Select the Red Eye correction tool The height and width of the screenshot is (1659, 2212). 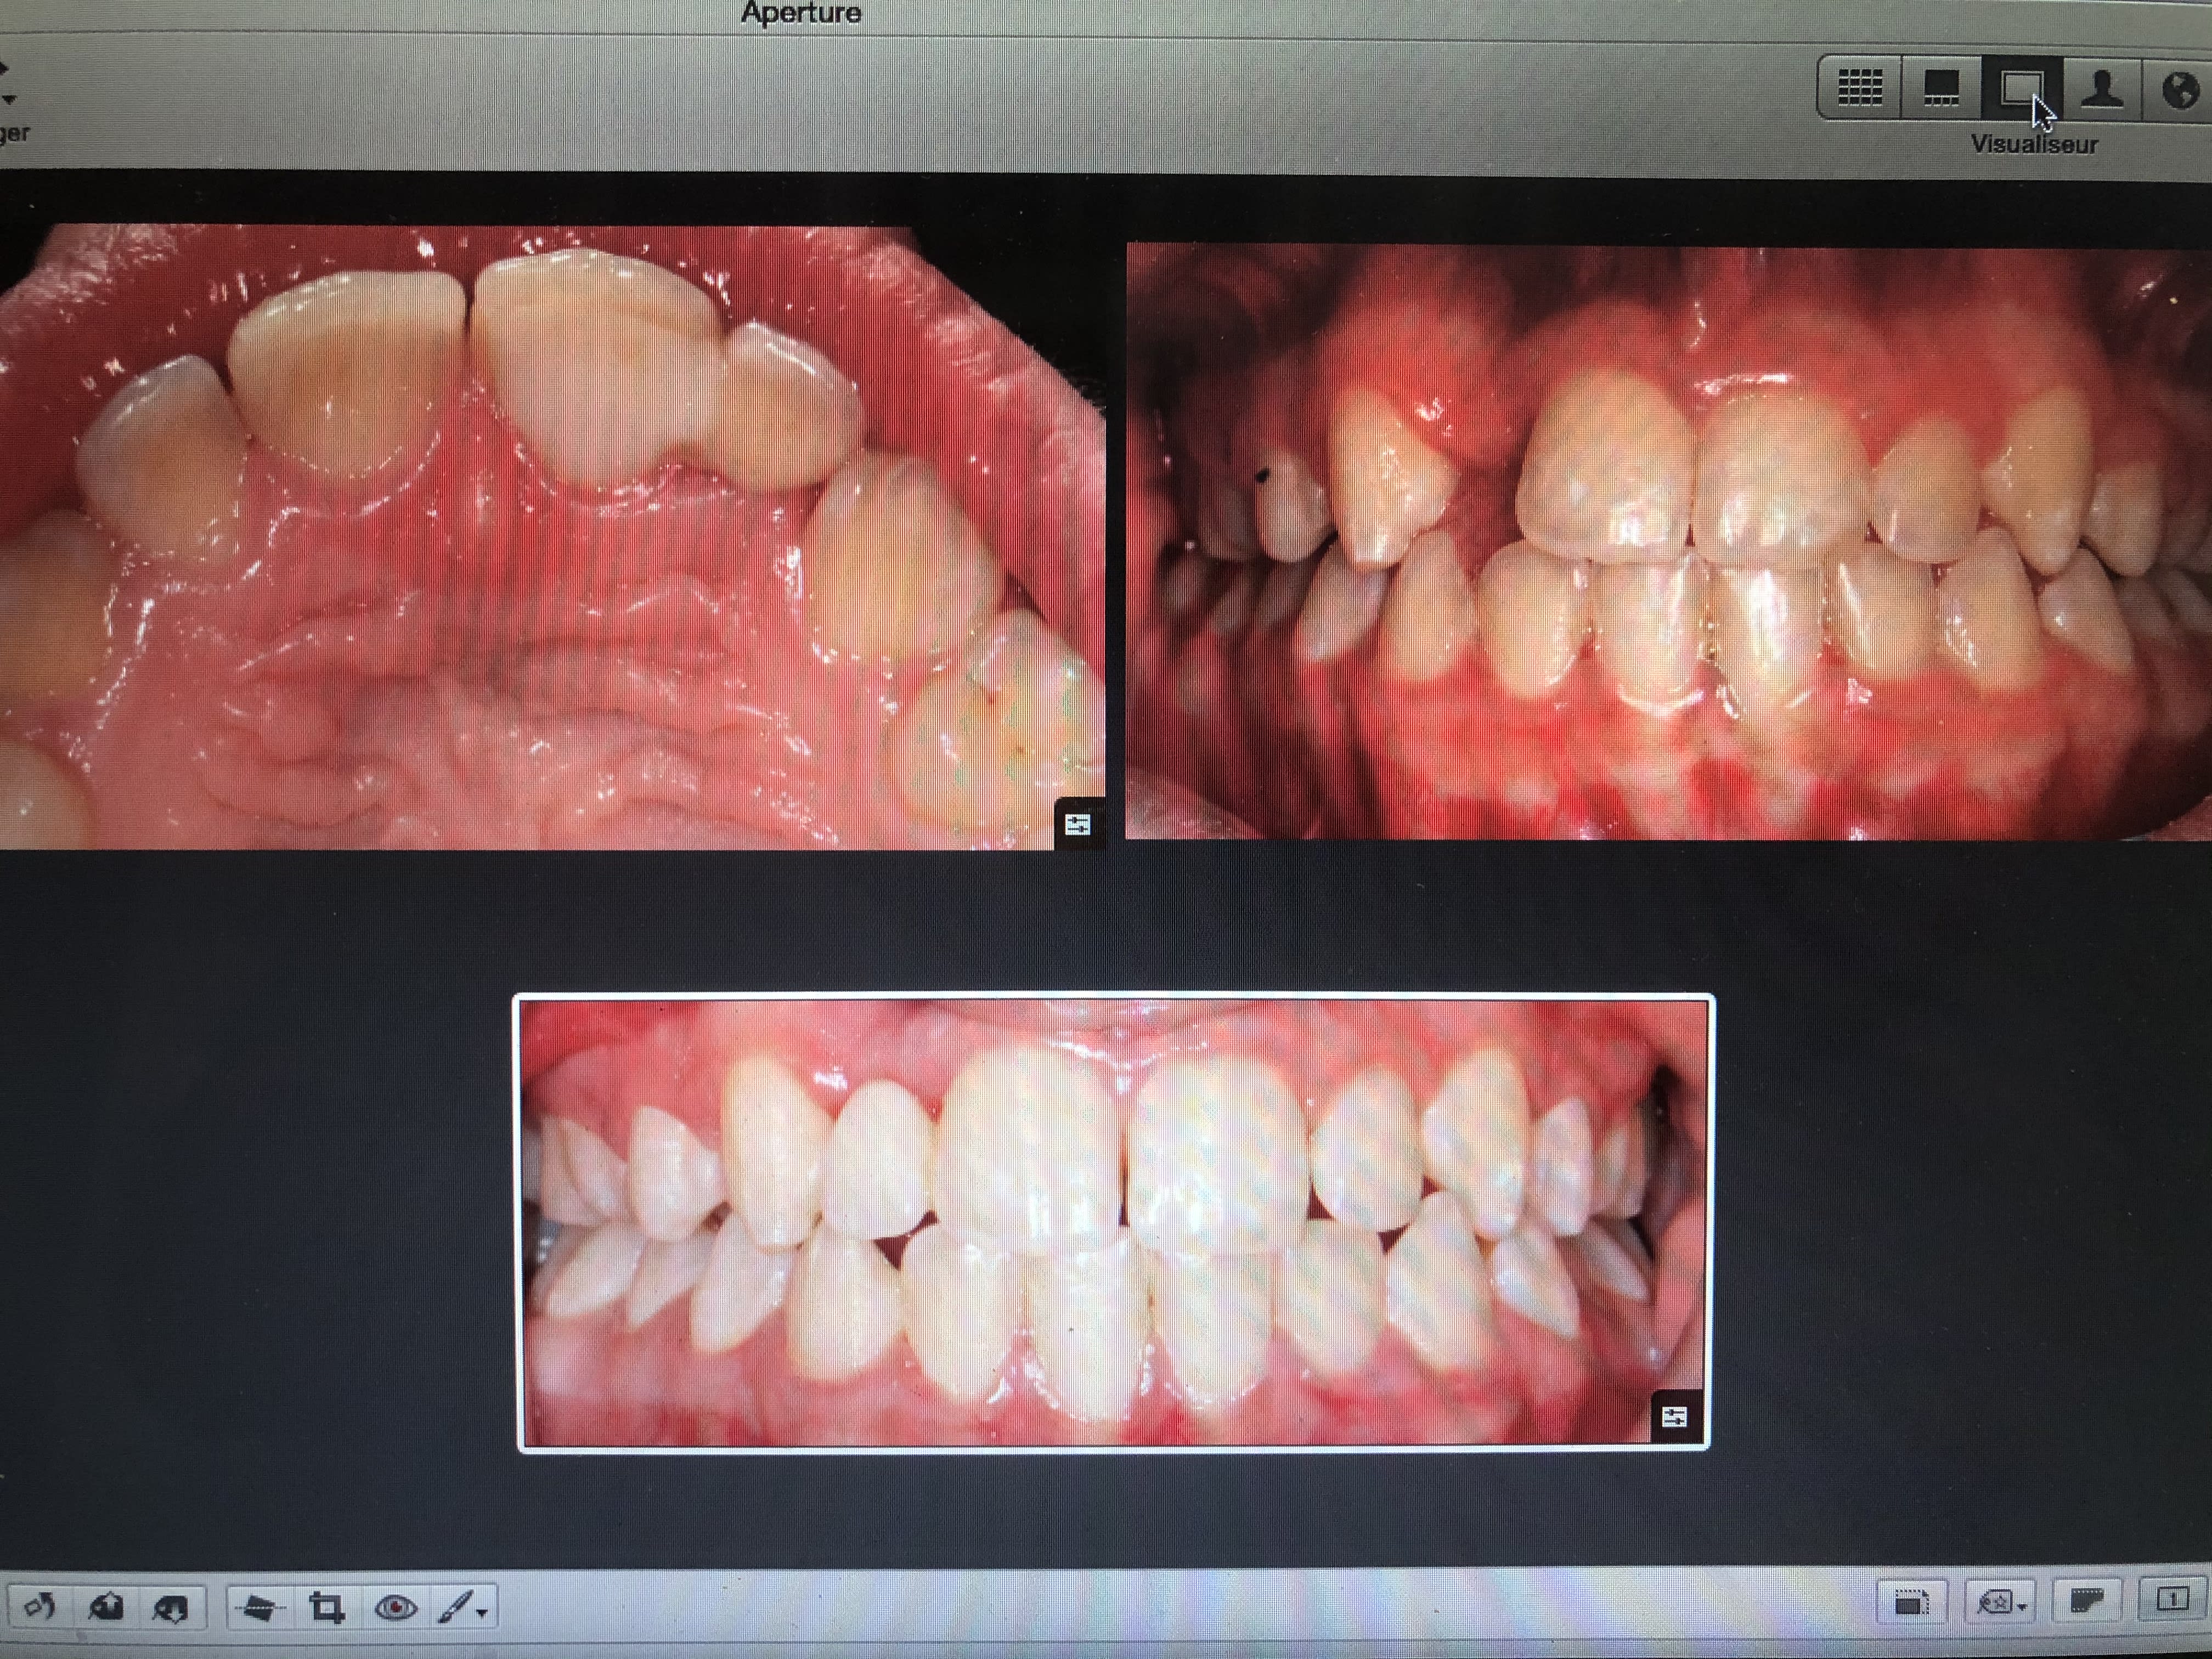[396, 1608]
